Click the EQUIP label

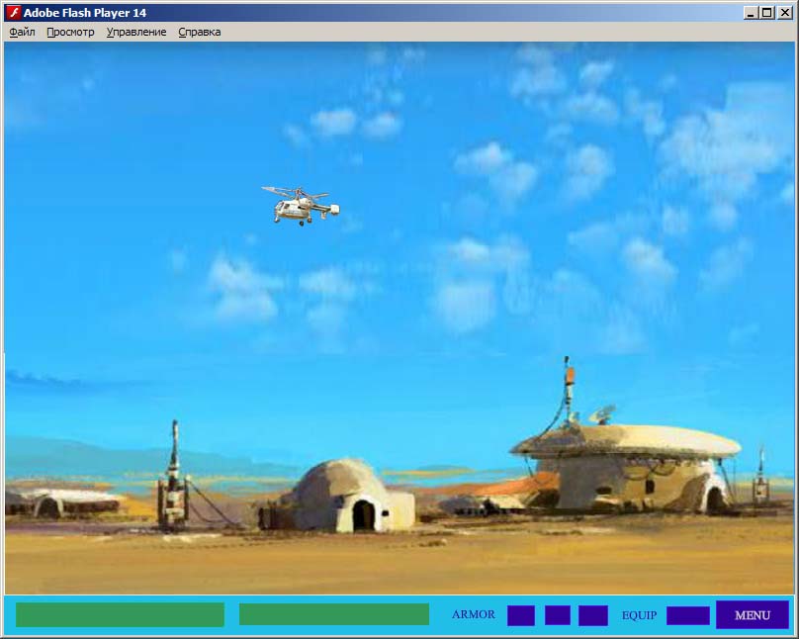(639, 615)
